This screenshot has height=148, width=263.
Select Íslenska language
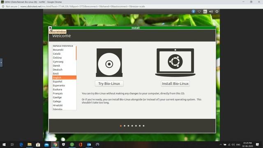[x=64, y=109]
